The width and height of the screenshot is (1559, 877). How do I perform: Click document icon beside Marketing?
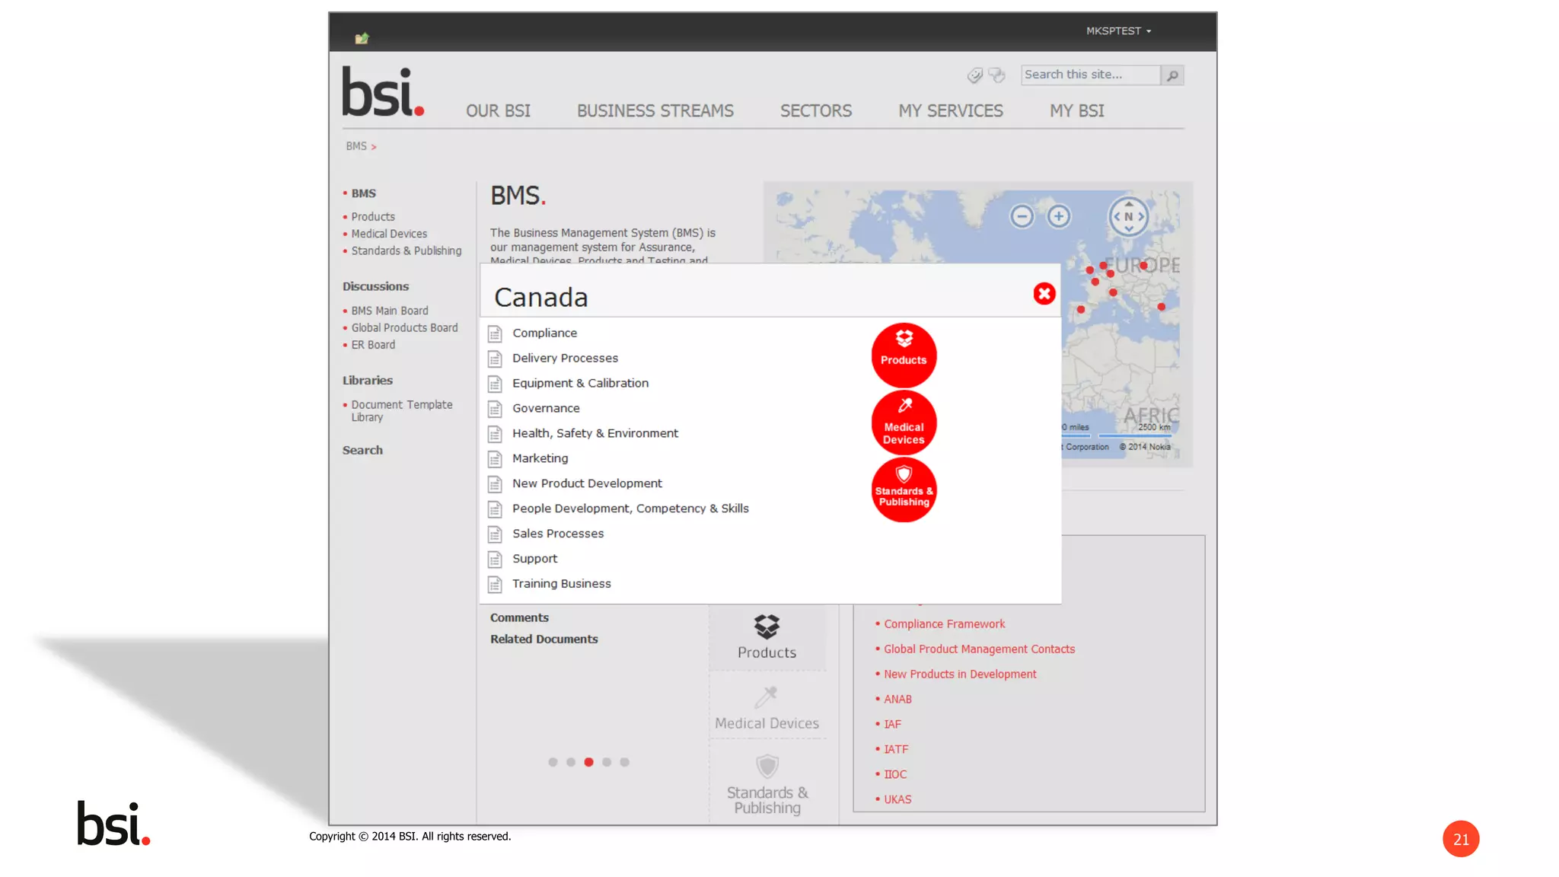(x=495, y=459)
